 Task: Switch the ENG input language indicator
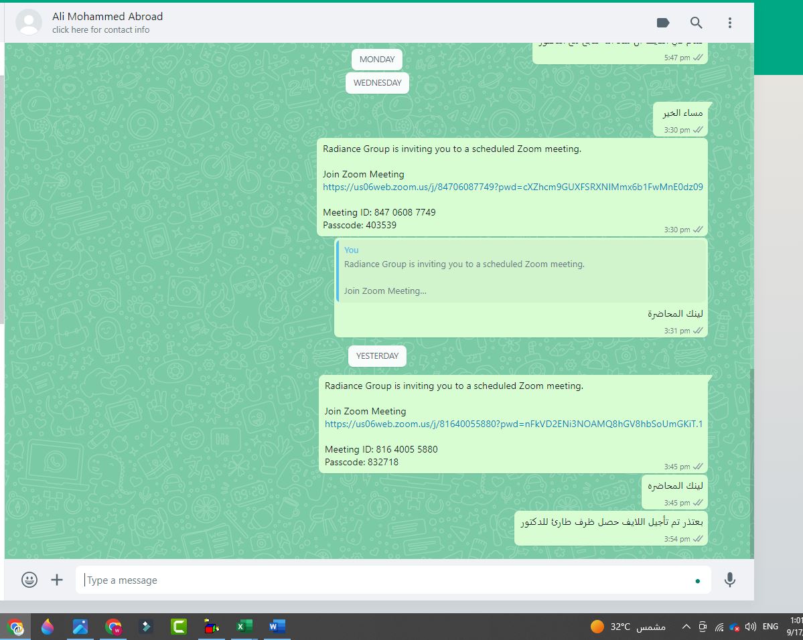click(770, 627)
